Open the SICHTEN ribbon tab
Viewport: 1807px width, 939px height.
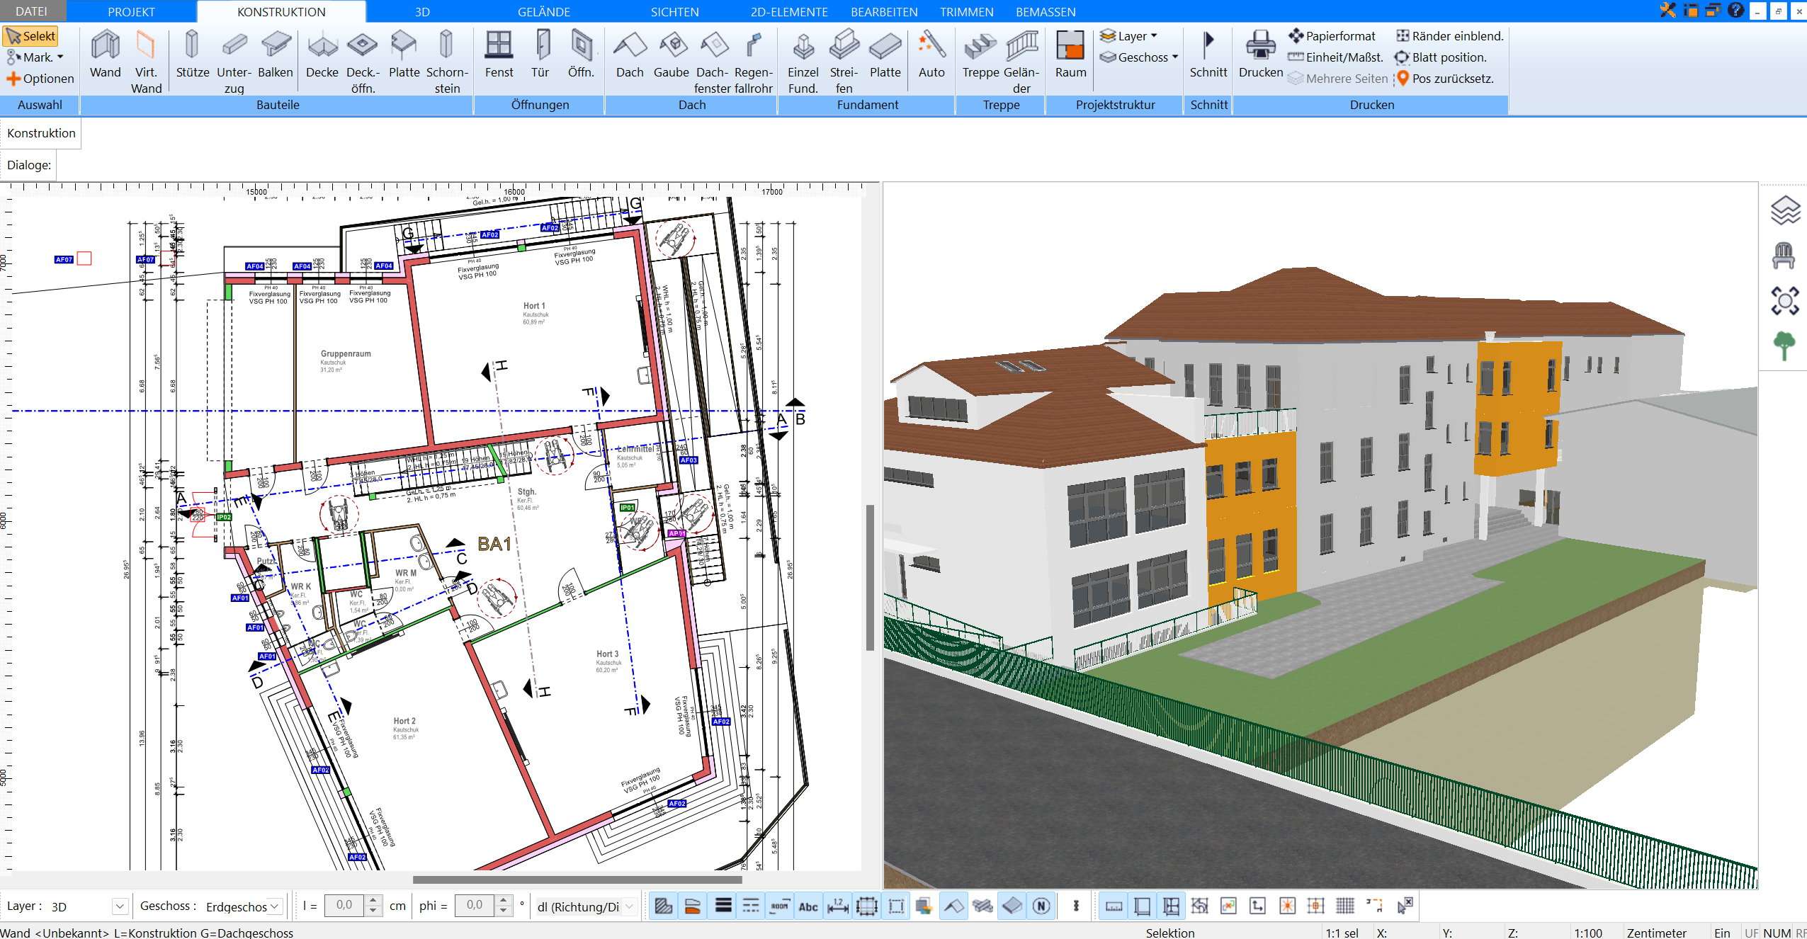pos(675,11)
